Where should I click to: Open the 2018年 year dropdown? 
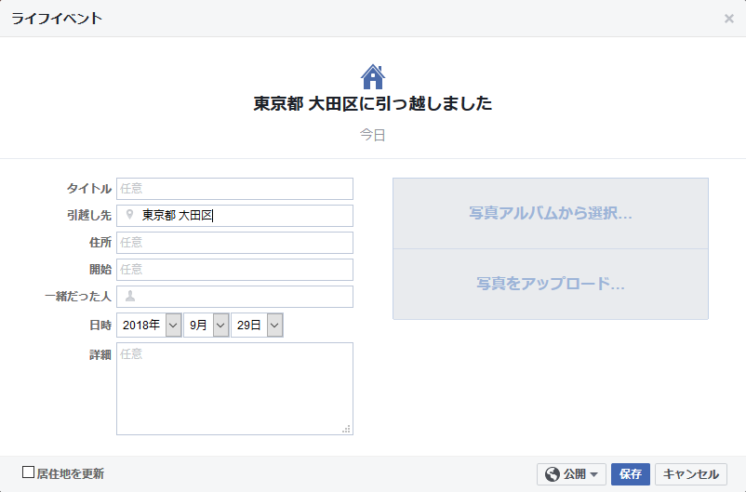click(149, 325)
